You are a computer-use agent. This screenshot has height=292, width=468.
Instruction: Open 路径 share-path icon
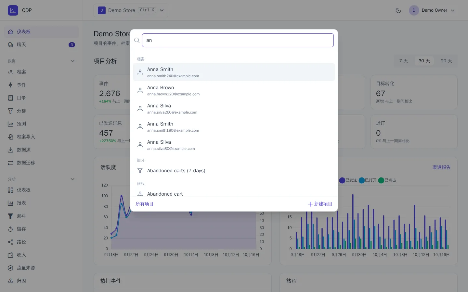tap(10, 242)
